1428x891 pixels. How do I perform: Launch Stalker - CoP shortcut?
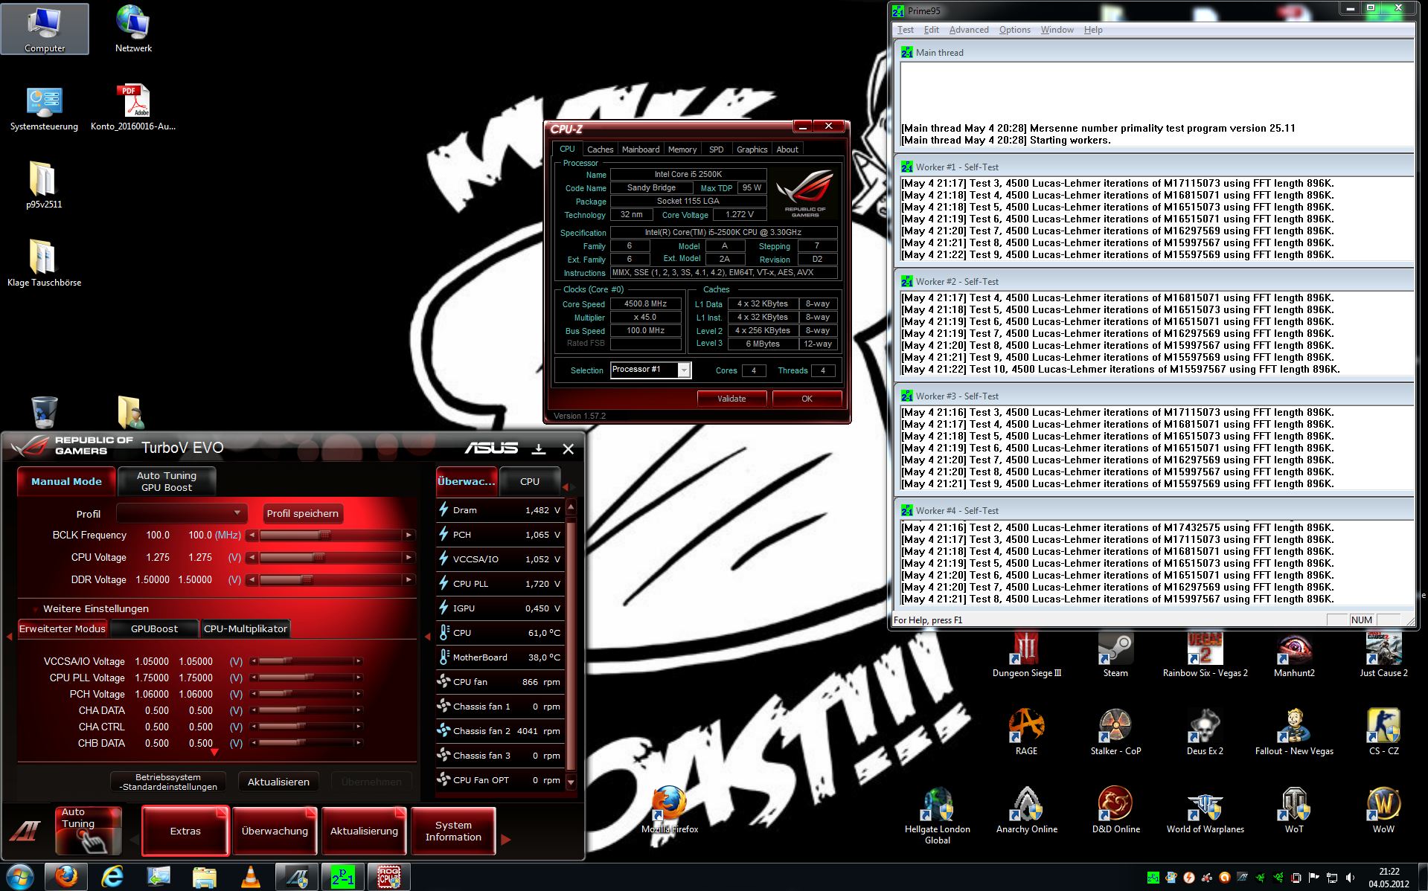(1115, 733)
